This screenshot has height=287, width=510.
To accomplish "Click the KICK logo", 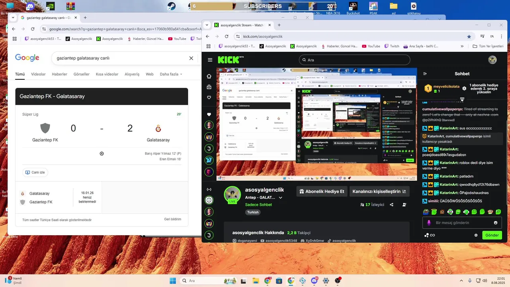I will click(229, 60).
